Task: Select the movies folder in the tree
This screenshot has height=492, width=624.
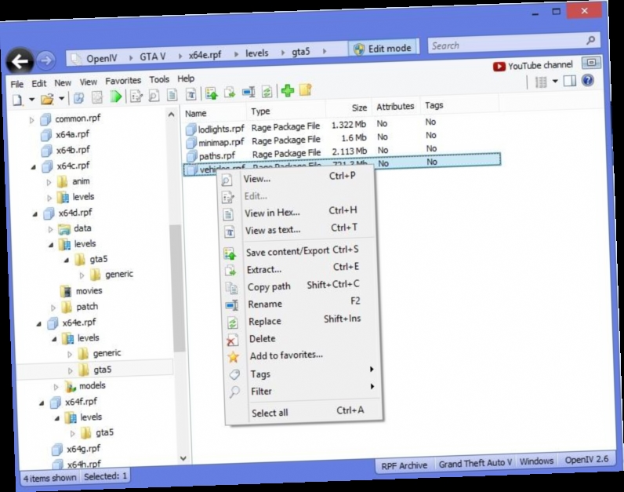Action: (89, 291)
